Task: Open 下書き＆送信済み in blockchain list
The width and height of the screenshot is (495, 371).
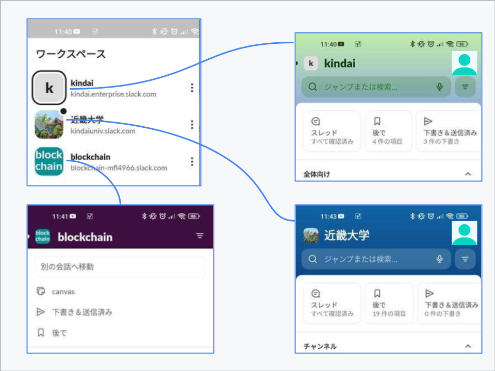Action: (x=81, y=312)
